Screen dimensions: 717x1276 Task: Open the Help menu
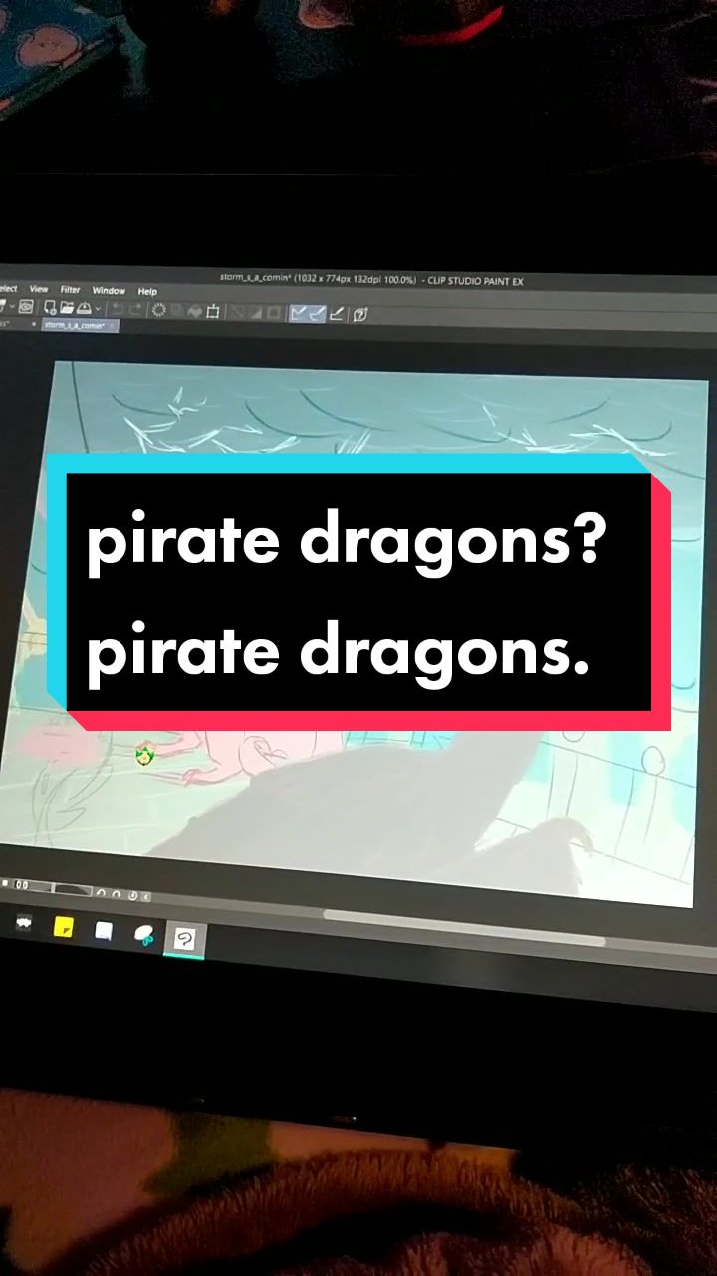pos(147,292)
